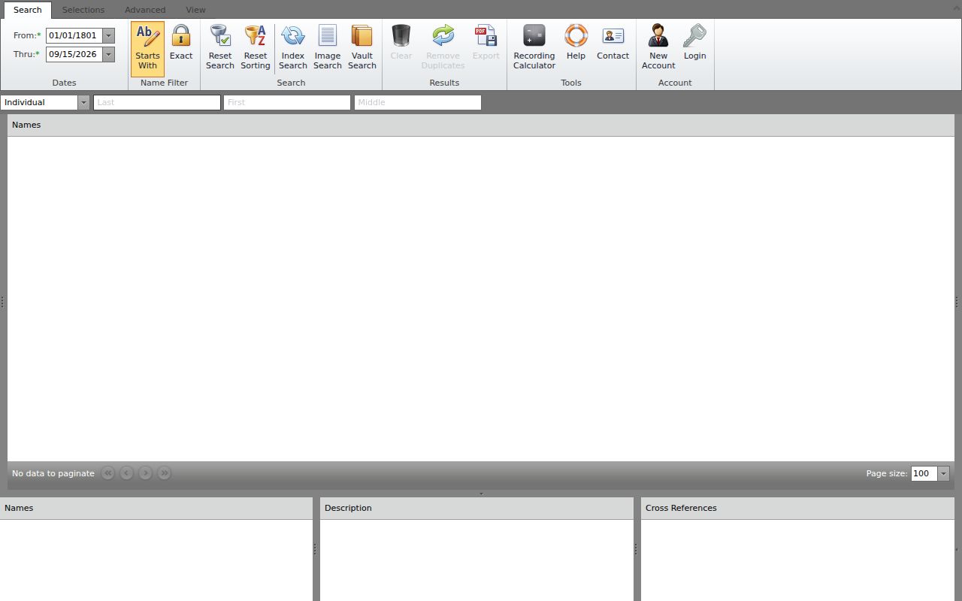Click the Reset Search funnel icon
Screen dimensions: 962x601
[x=220, y=35]
